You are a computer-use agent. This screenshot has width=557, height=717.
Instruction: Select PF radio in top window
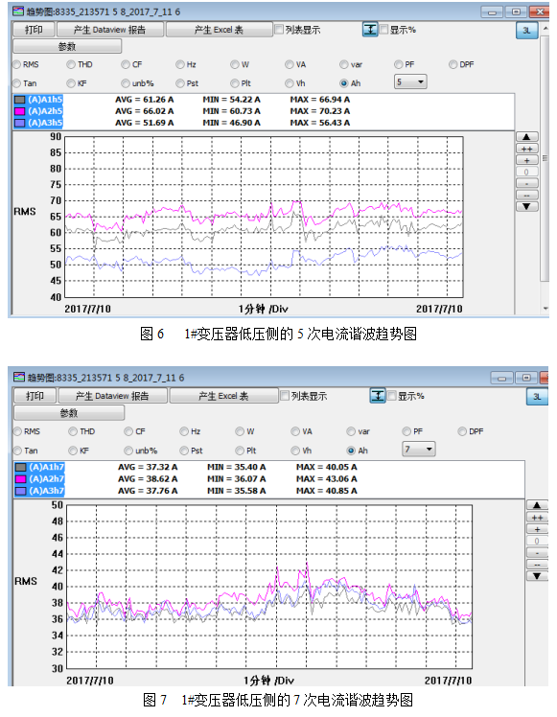tap(398, 64)
